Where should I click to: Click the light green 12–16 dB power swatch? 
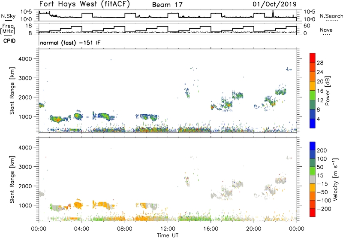point(313,95)
